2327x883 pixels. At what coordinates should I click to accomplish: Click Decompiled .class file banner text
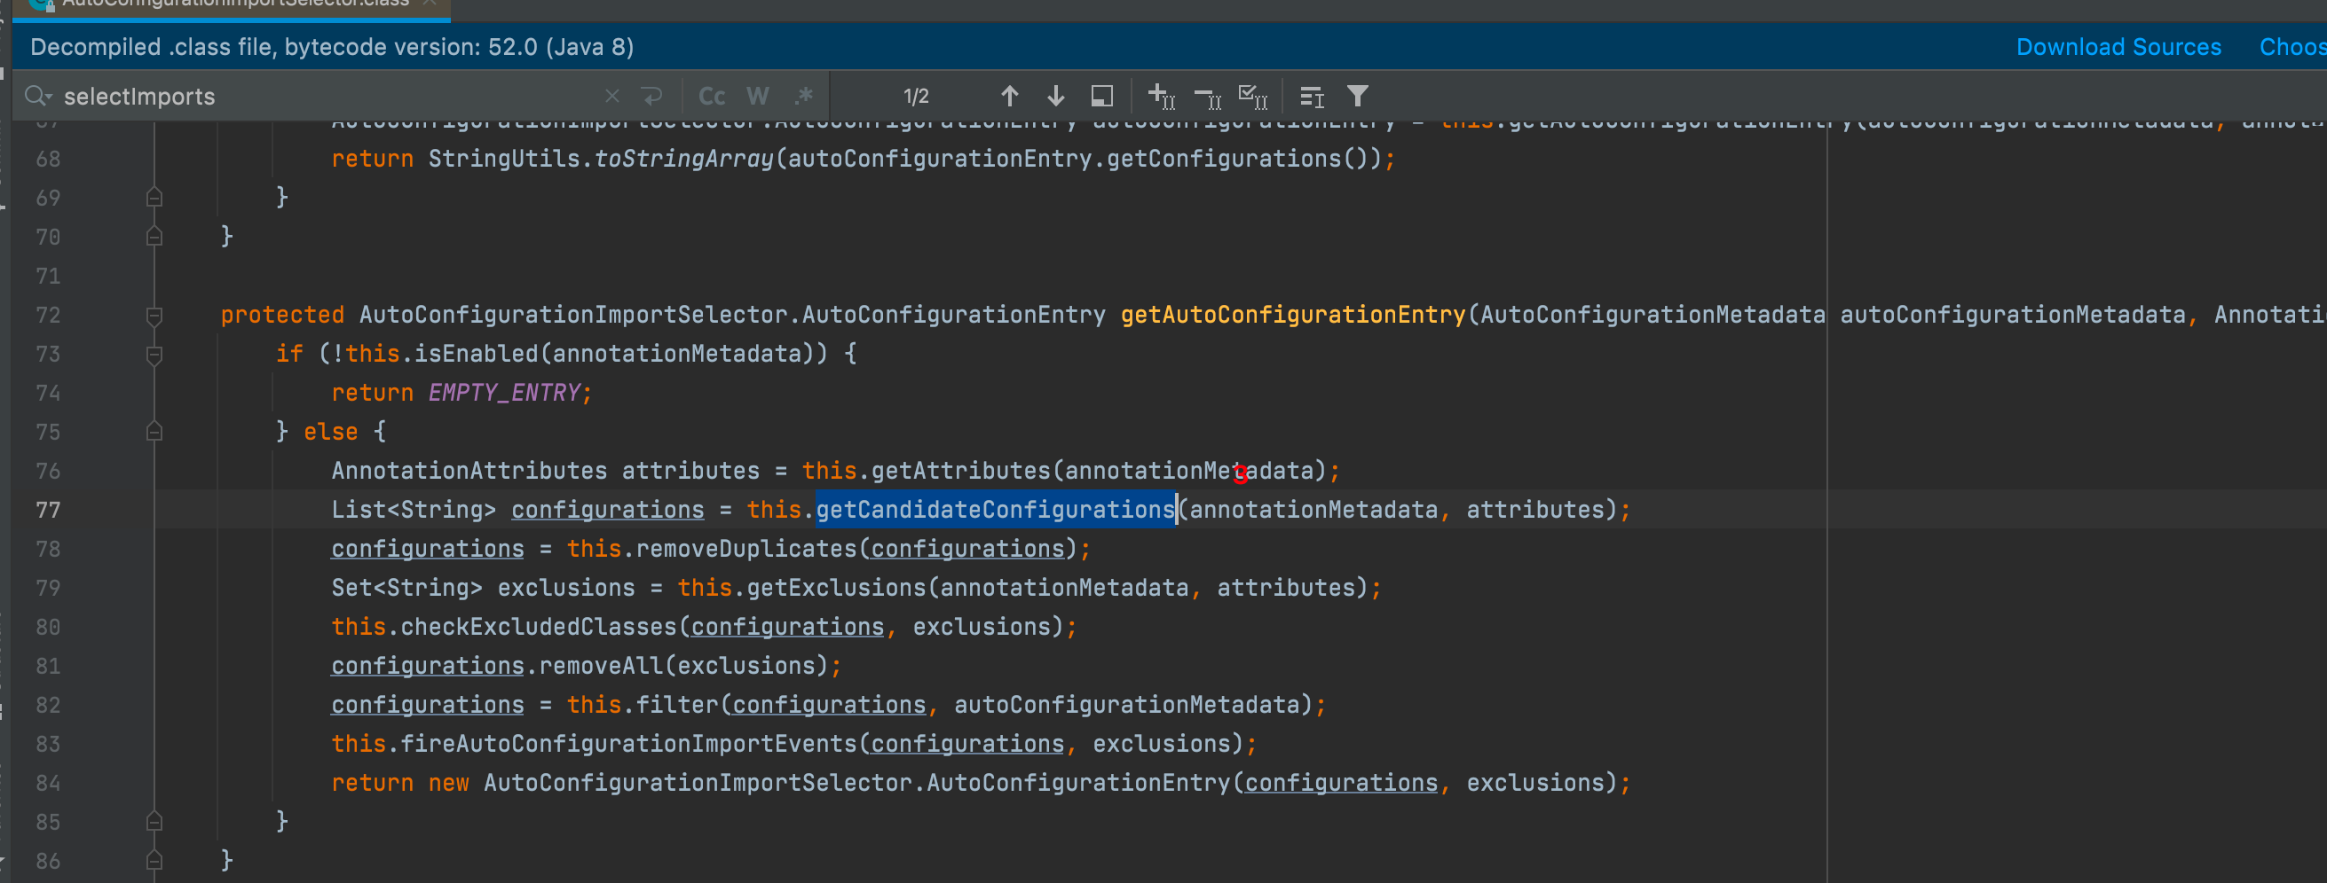pos(332,47)
